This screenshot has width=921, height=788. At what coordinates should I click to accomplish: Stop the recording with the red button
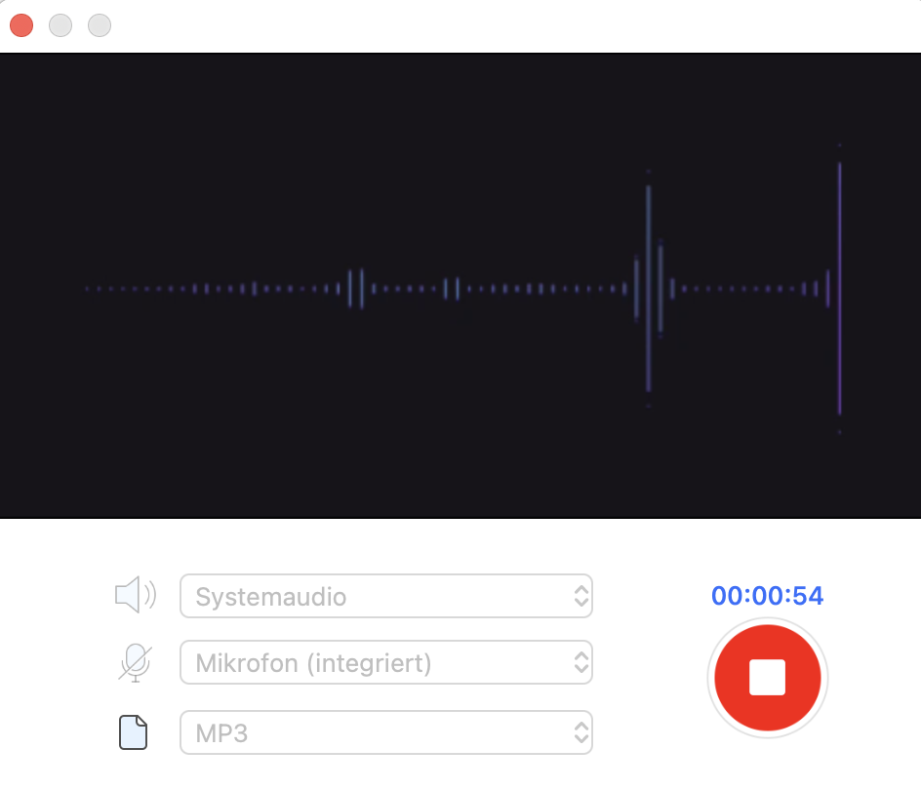767,678
